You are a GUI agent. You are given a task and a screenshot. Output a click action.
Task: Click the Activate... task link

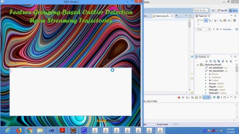tap(227, 29)
